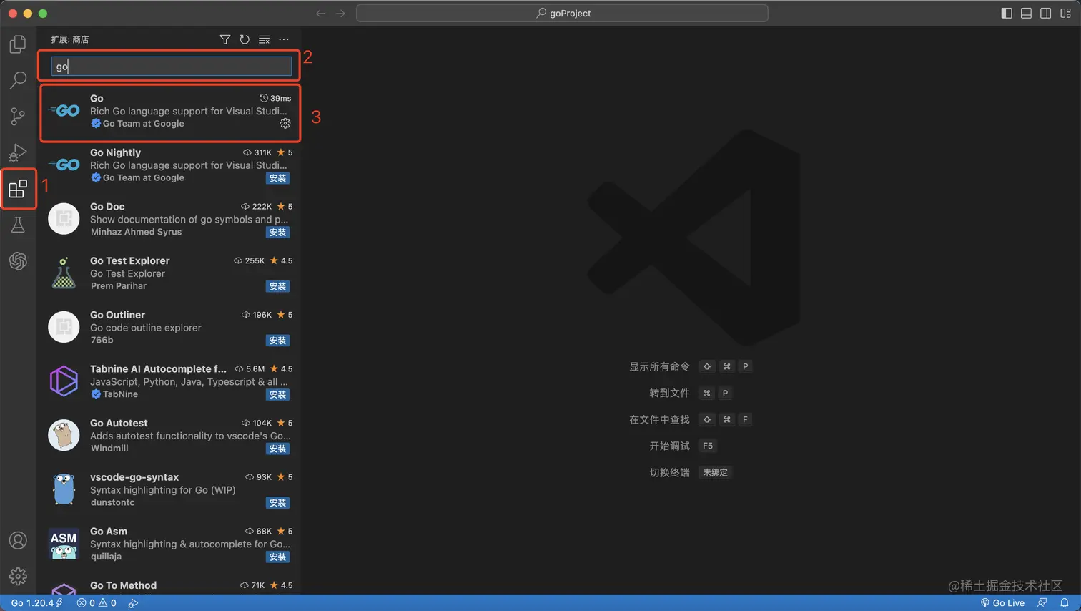Select the vscode-go-syntax extension title

pyautogui.click(x=134, y=477)
